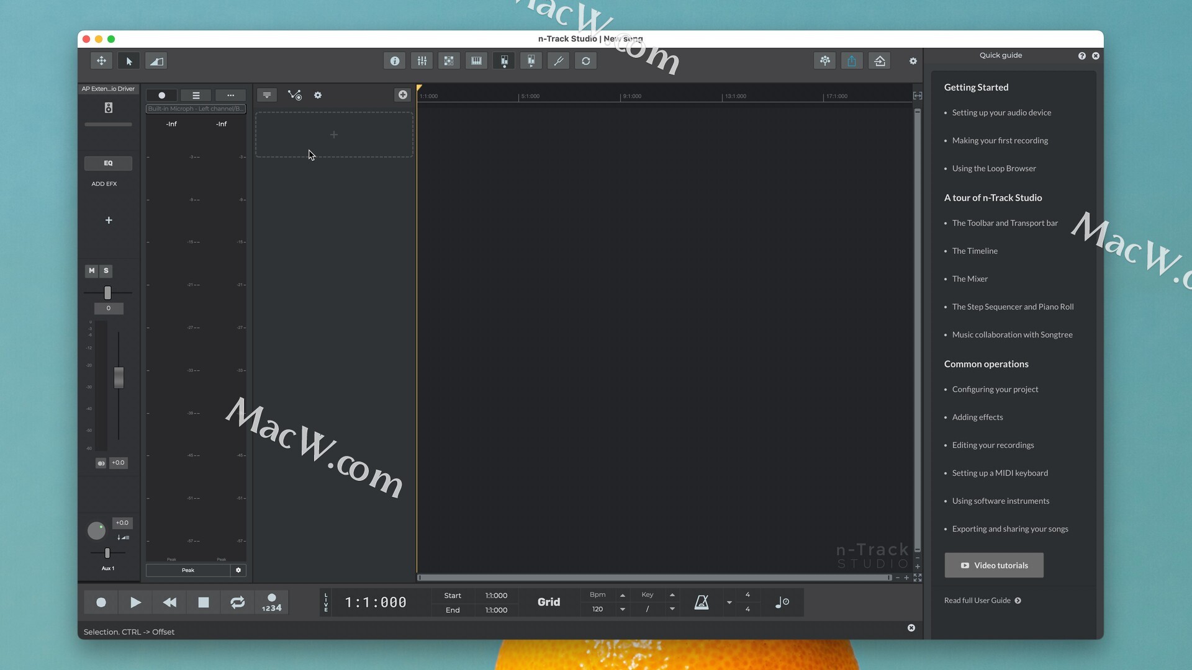
Task: Open the export/upload song icon
Action: 880,61
